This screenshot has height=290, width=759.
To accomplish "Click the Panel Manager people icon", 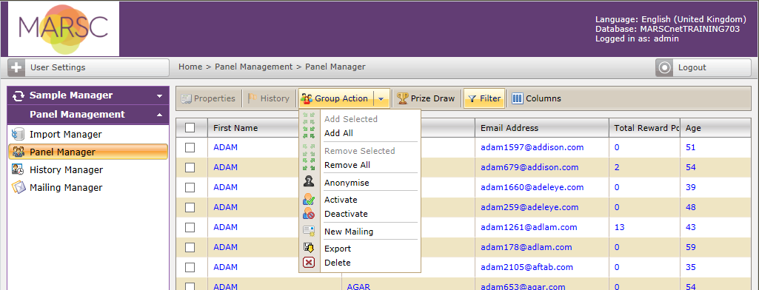I will 18,152.
